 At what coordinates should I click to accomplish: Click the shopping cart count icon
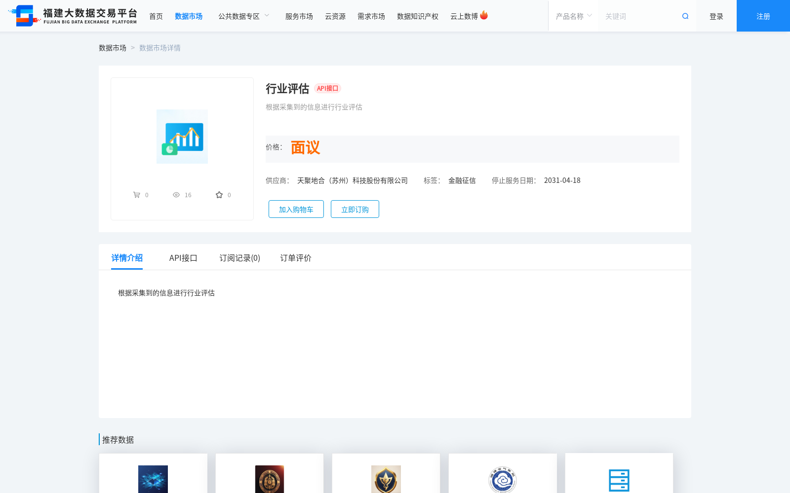(137, 195)
